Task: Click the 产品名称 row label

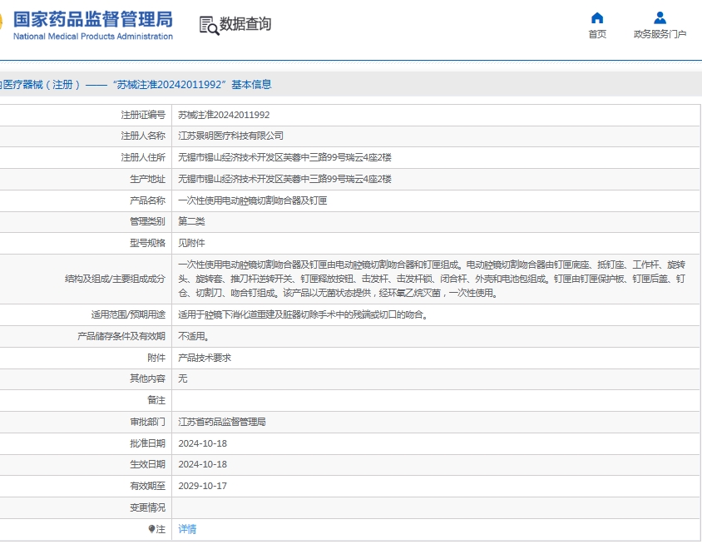Action: pyautogui.click(x=148, y=200)
